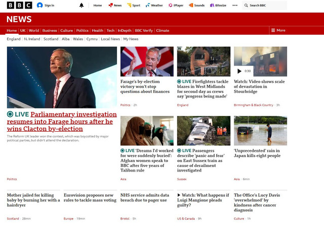The image size is (324, 226).
Task: Select the UK section tab
Action: coord(23,30)
